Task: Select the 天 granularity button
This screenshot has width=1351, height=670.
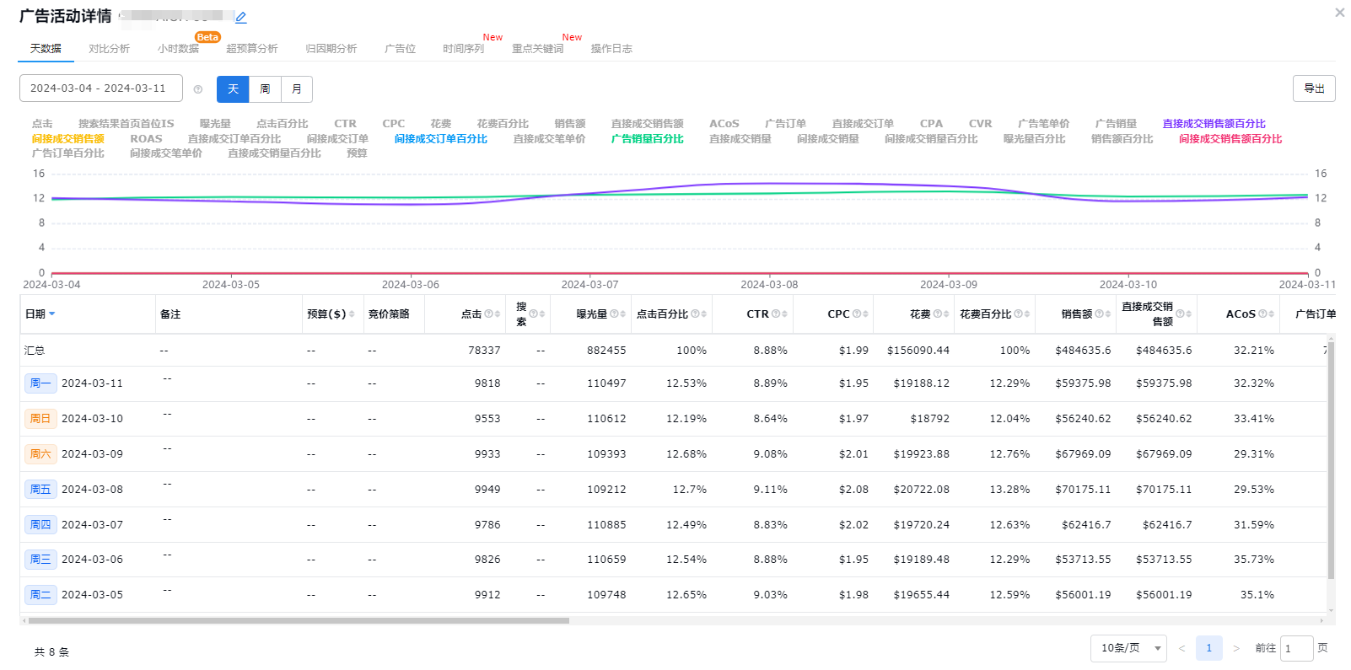Action: (233, 89)
